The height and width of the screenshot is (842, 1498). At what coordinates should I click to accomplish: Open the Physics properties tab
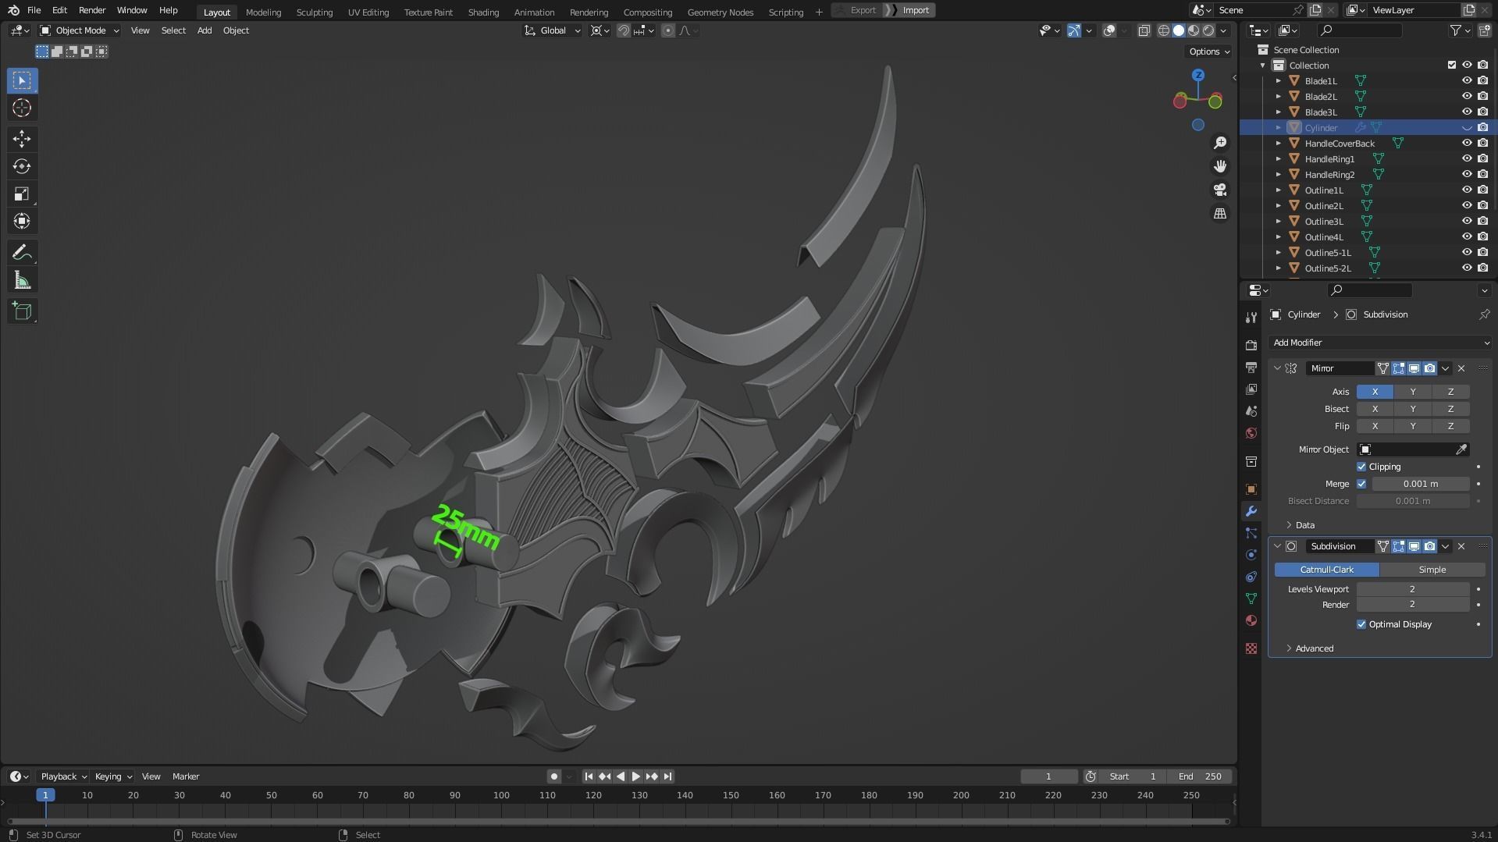coord(1251,555)
